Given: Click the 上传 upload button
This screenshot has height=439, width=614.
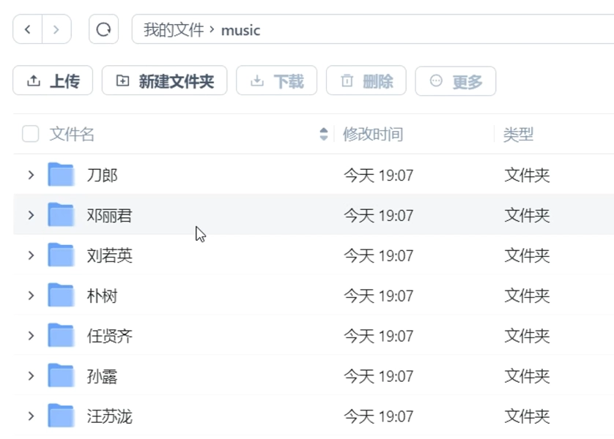Looking at the screenshot, I should click(53, 80).
